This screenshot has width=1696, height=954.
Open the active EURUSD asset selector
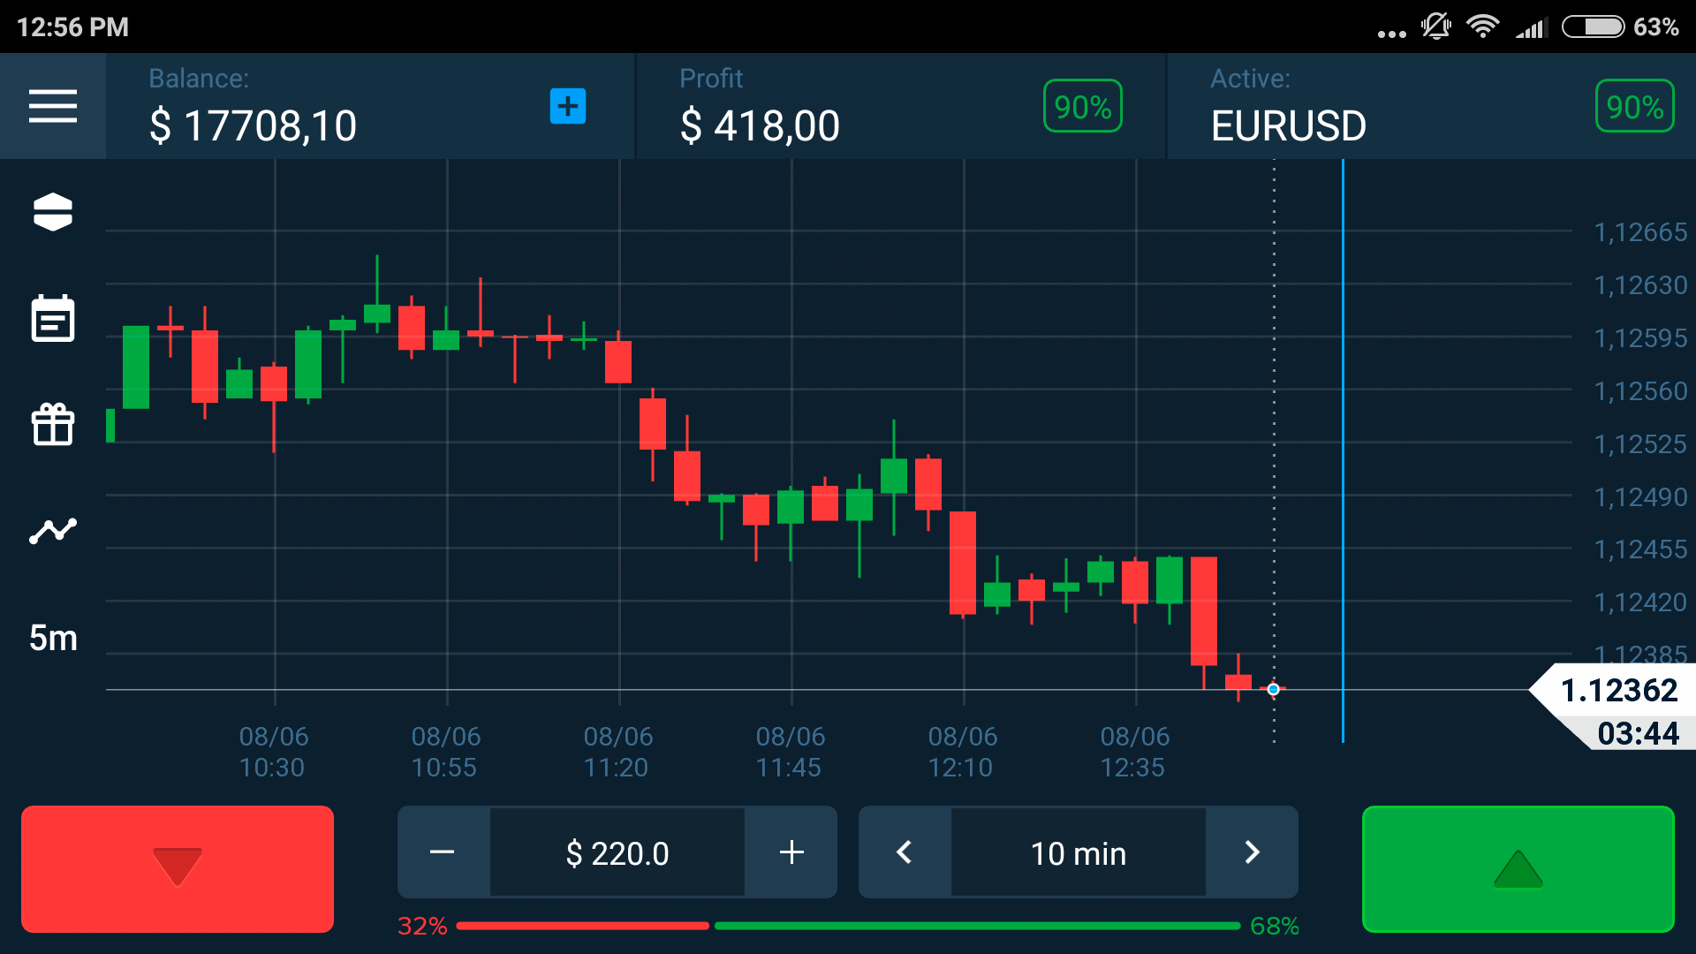(x=1288, y=125)
